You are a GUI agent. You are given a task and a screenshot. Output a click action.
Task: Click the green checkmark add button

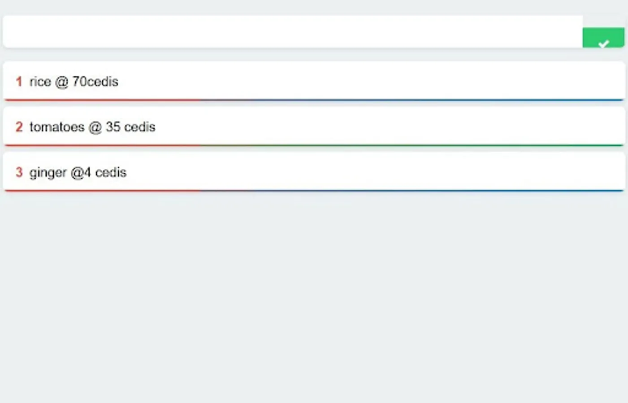click(603, 38)
